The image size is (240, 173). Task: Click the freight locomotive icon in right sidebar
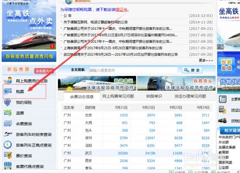click(222, 121)
